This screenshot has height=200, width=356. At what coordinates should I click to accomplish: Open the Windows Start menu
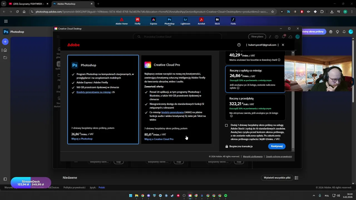coord(130,196)
